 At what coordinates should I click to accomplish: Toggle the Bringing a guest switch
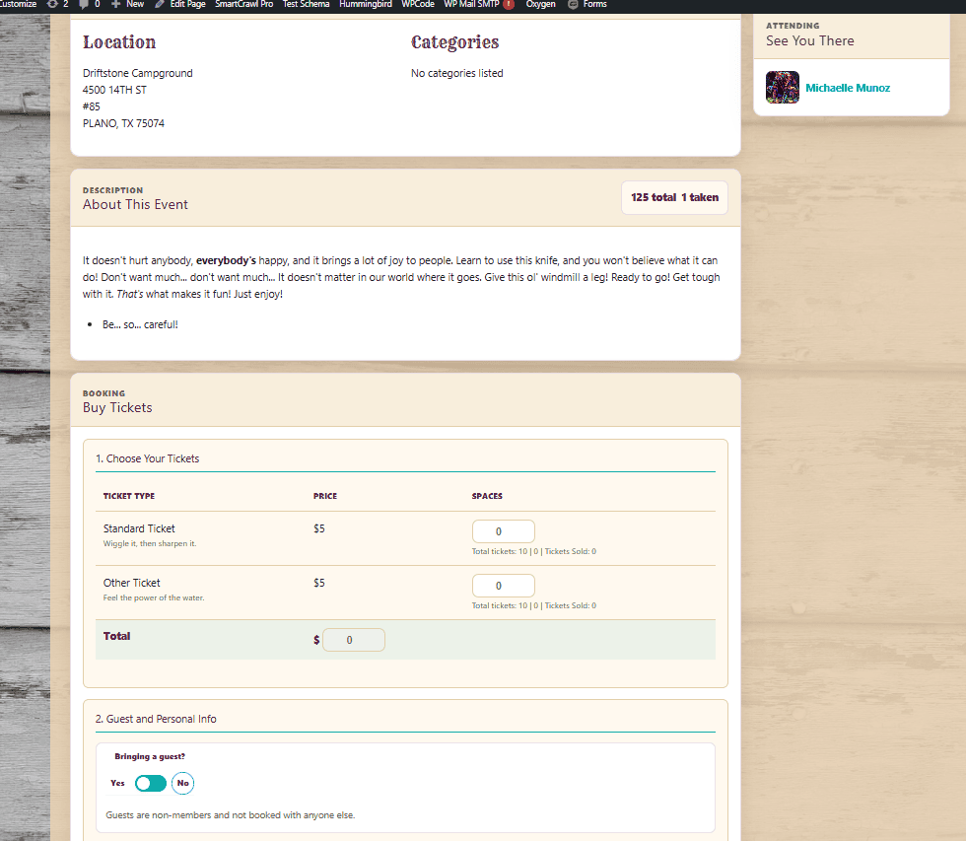(x=151, y=783)
